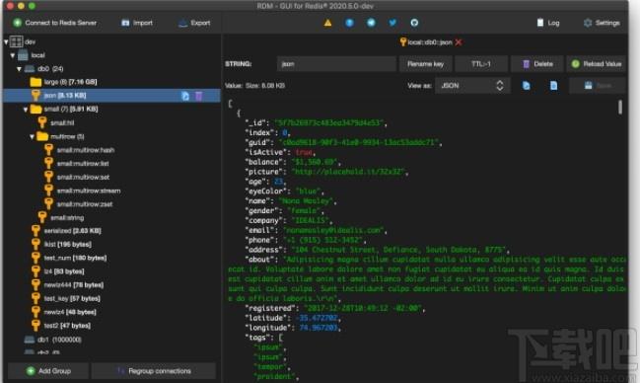This screenshot has height=383, width=640.
Task: Click the key name field containing json
Action: pyautogui.click(x=336, y=64)
